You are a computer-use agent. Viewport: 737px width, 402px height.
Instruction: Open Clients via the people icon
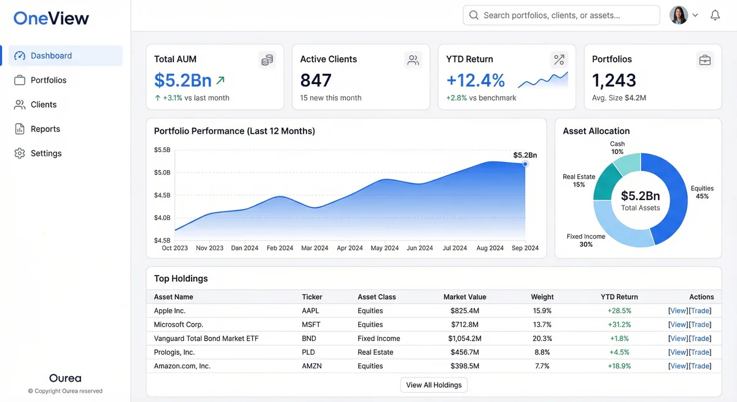pos(19,104)
